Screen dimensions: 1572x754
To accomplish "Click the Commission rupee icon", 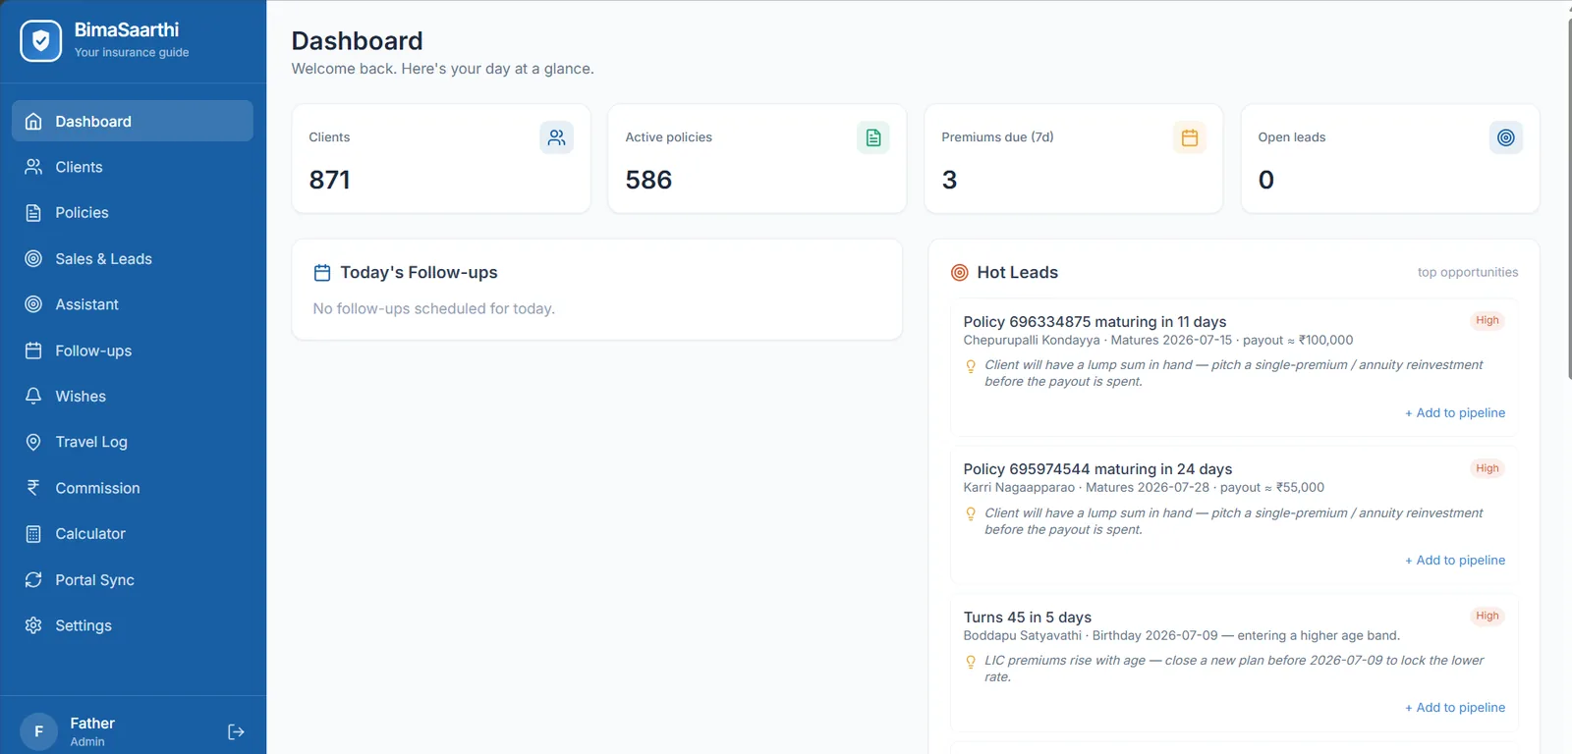I will click(x=33, y=488).
